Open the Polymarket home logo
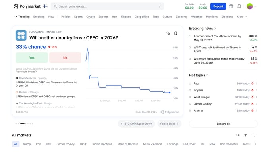This screenshot has height=153, width=278. click(x=27, y=6)
